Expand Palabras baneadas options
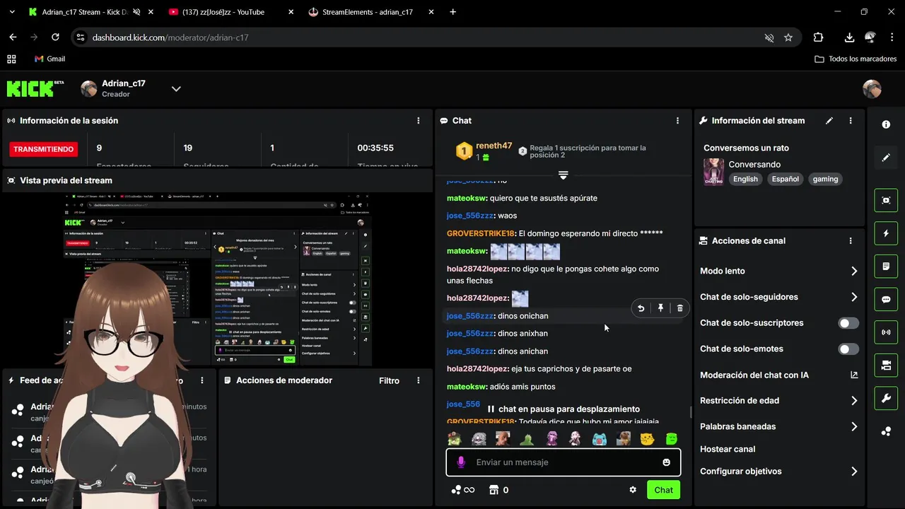This screenshot has width=905, height=509. [x=854, y=427]
